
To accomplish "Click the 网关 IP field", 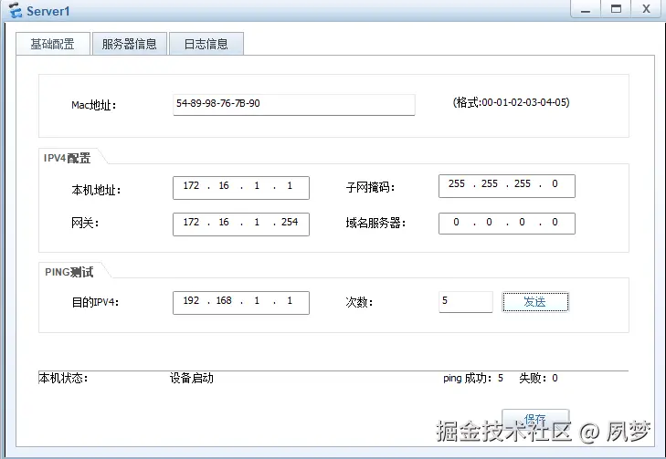I will (241, 224).
